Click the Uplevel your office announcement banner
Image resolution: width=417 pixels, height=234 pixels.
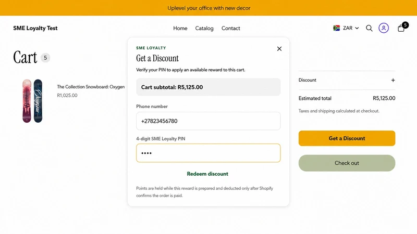click(x=208, y=8)
